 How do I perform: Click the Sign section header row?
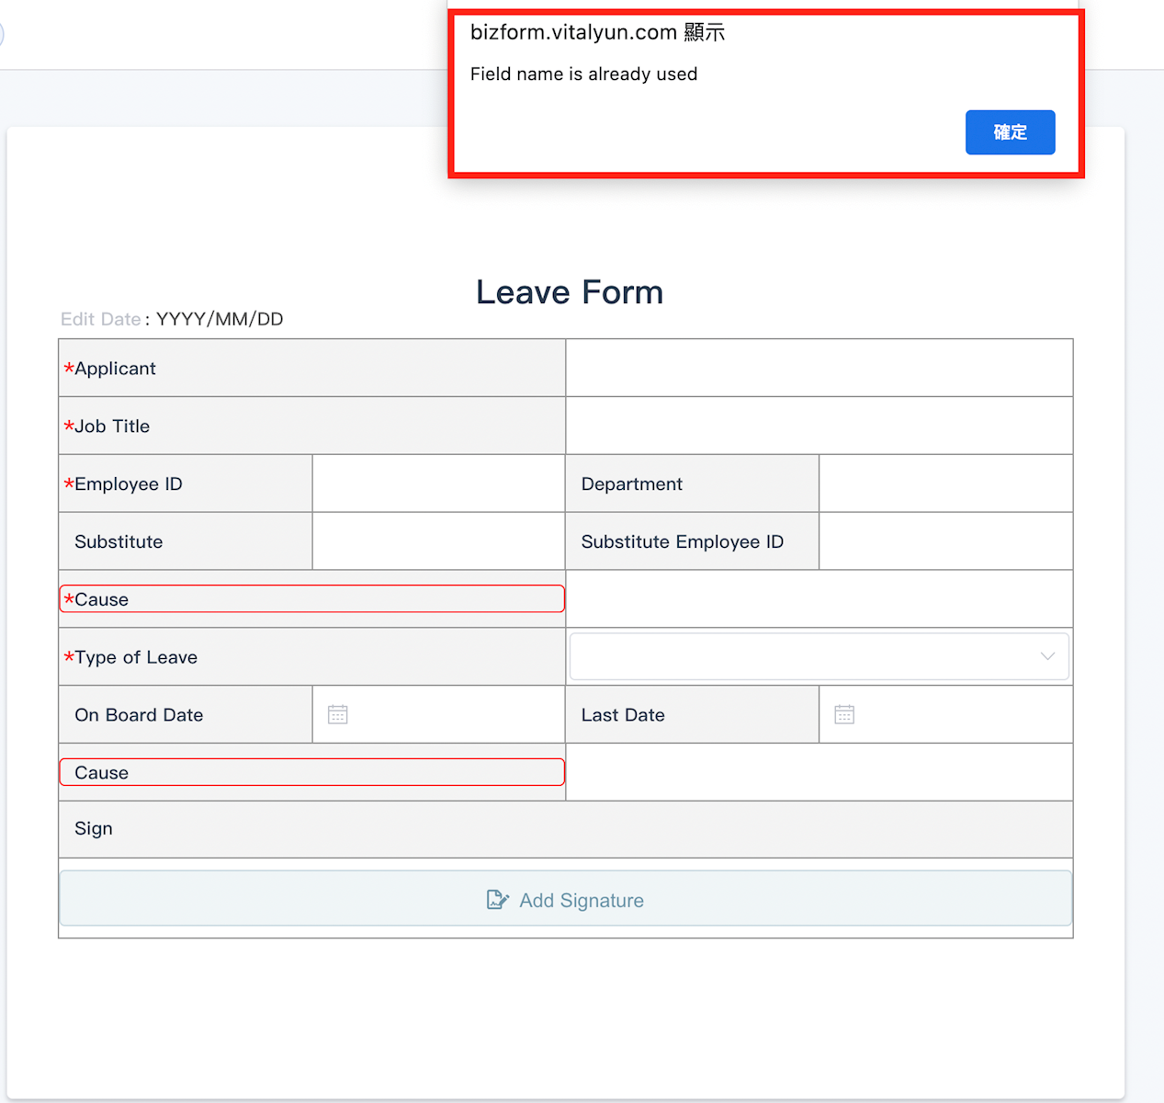566,829
